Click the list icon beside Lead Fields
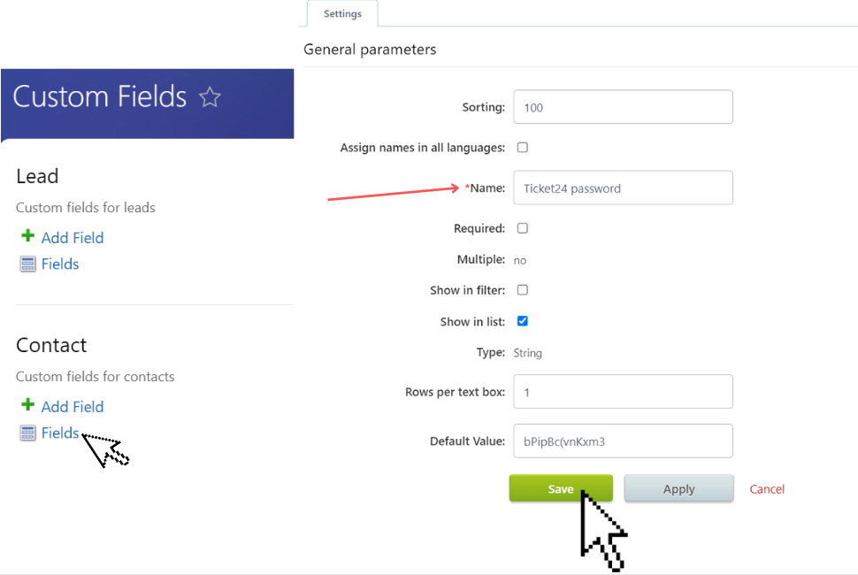 click(x=28, y=264)
